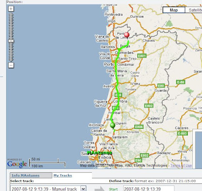Click the Figueira da Foz label
202x191 pixels.
click(100, 104)
